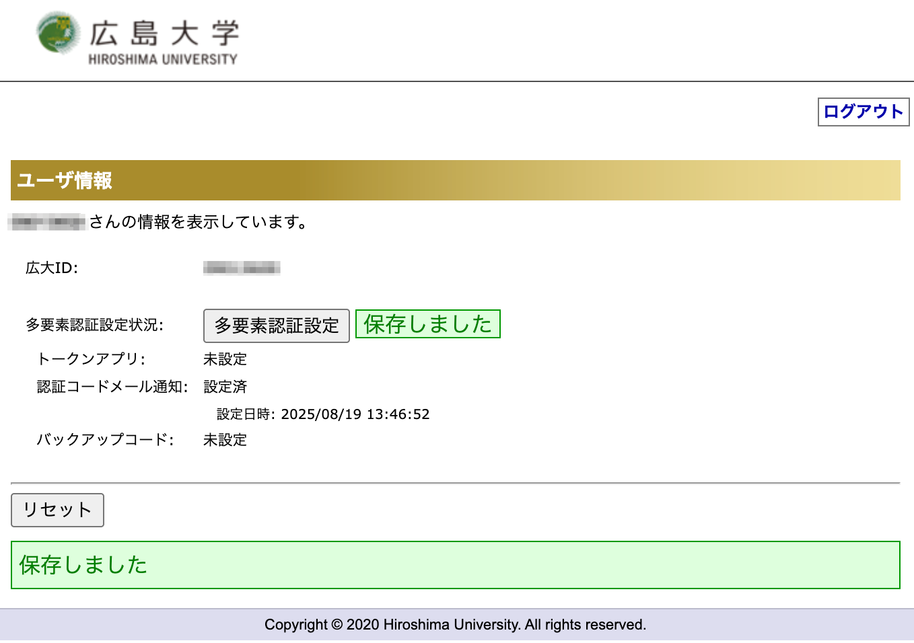Click the 保存しました badge beside the settings button

(x=428, y=324)
